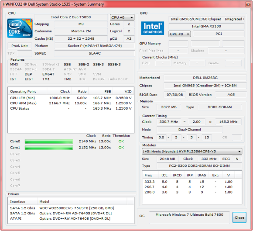Click the Clock column header in operating table
Image resolution: width=253 pixels, height=231 pixels.
[59, 91]
